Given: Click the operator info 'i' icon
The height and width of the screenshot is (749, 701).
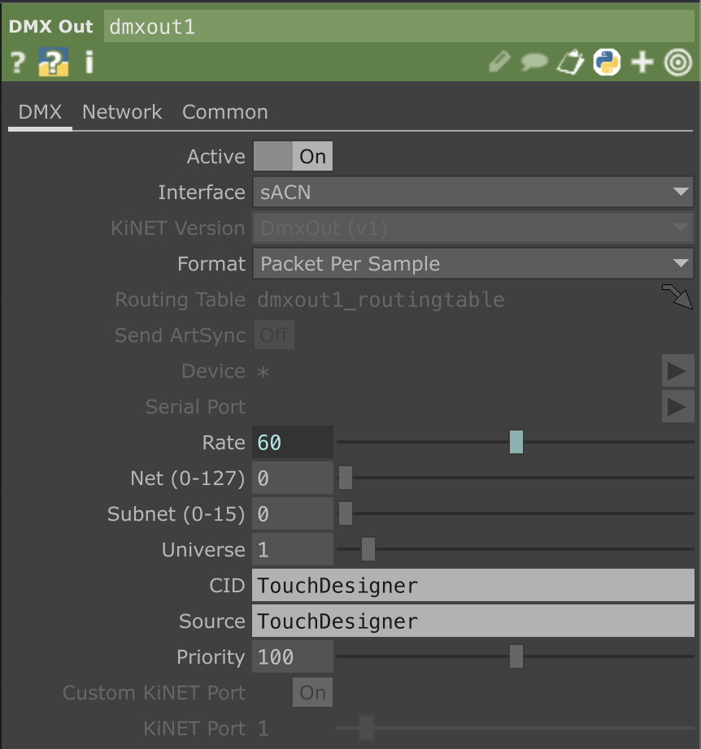Looking at the screenshot, I should point(89,62).
